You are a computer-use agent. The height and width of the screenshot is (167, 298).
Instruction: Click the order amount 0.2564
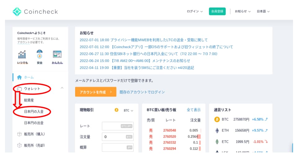[193, 136]
